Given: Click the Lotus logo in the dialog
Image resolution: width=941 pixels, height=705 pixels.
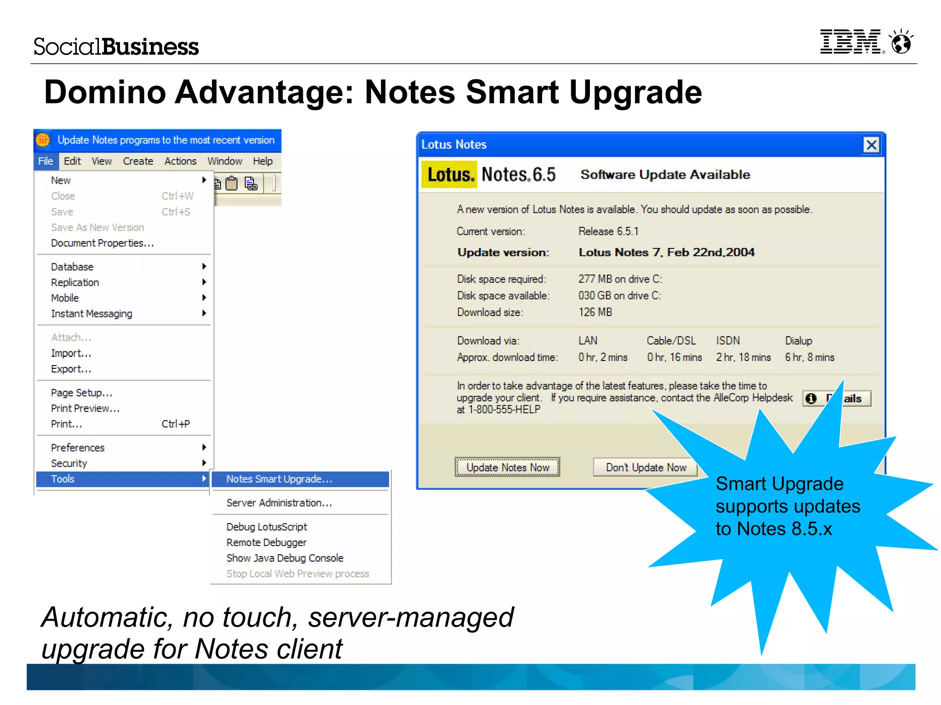Looking at the screenshot, I should point(449,175).
